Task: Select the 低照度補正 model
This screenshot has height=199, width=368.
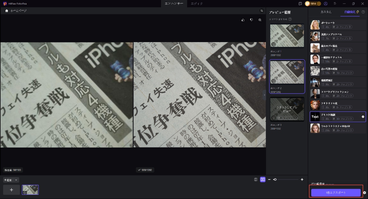Action: coord(338,82)
